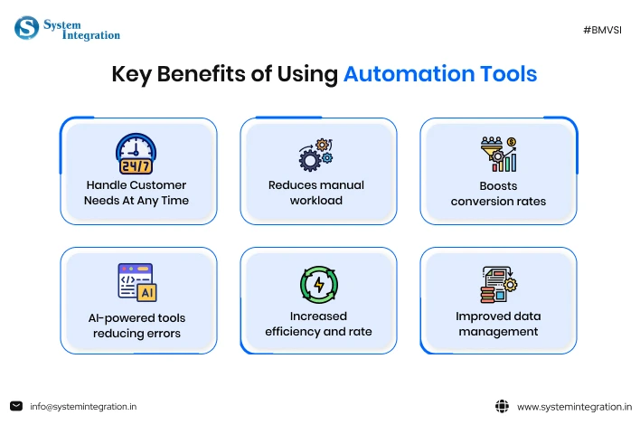Select the Reduces manual workload label
640x425 pixels.
[316, 193]
